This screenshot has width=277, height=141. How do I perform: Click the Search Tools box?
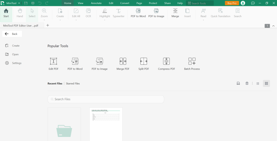[200, 3]
